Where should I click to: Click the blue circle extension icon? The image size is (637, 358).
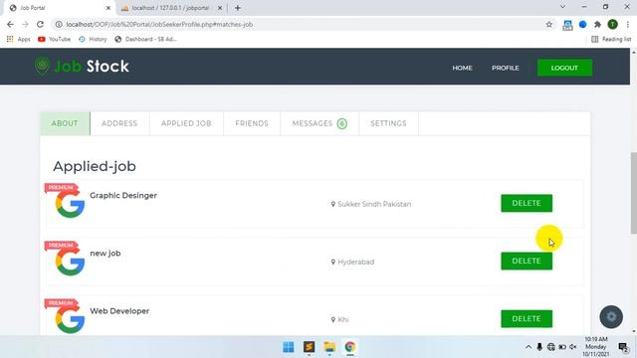click(582, 24)
